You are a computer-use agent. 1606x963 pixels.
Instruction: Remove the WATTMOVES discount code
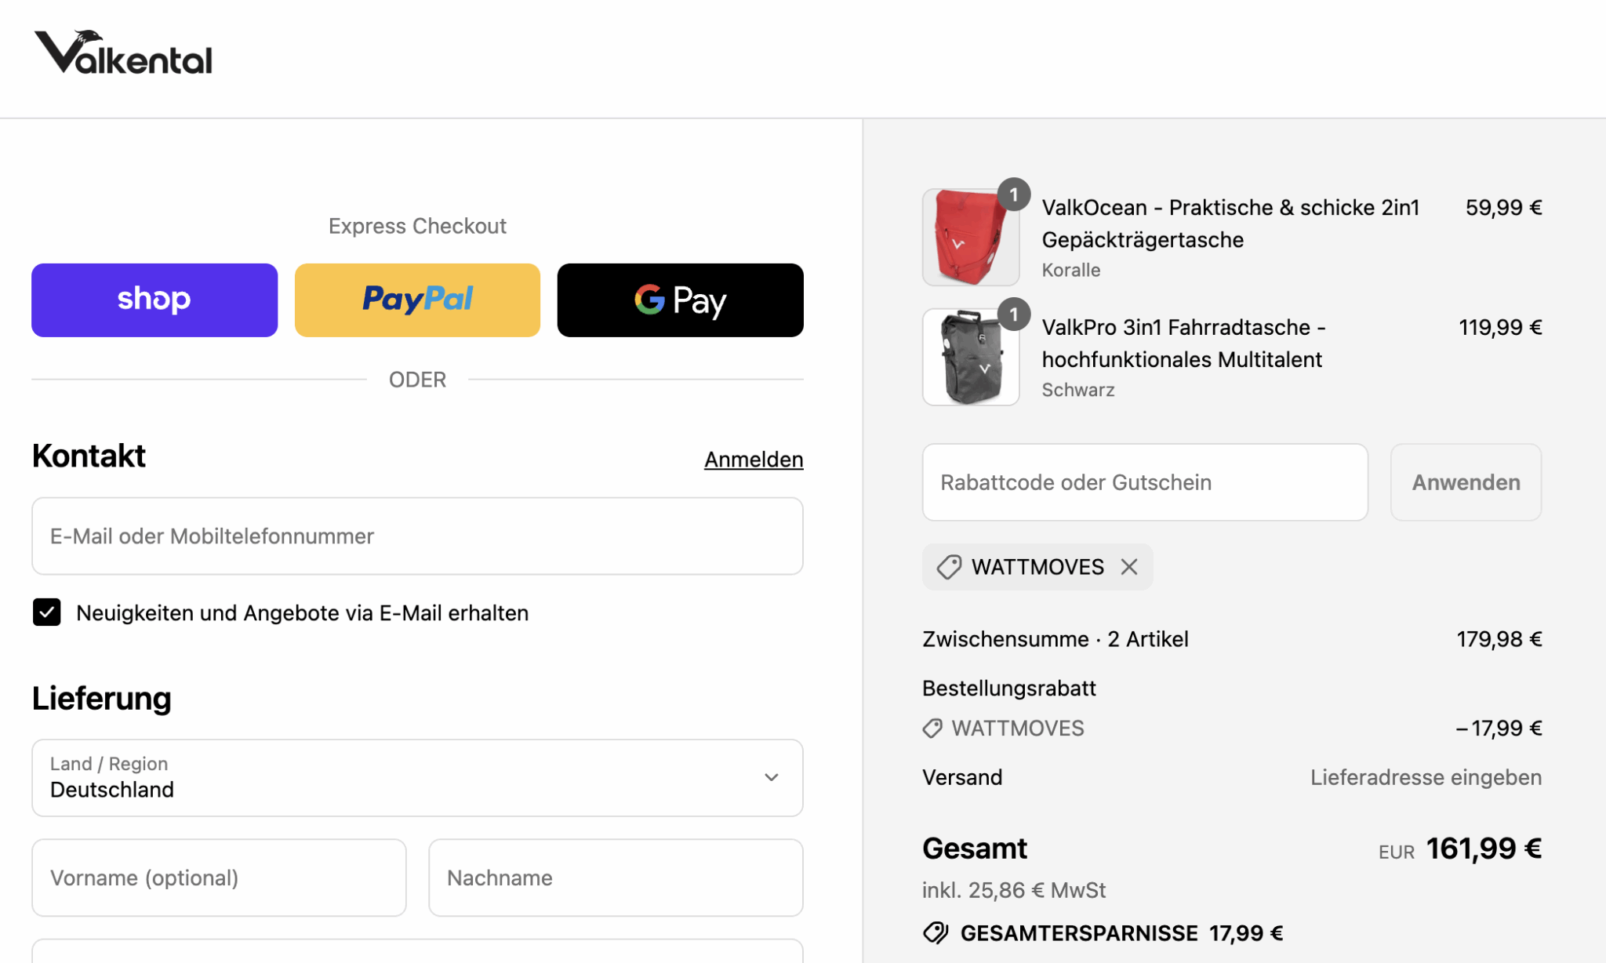(1129, 566)
